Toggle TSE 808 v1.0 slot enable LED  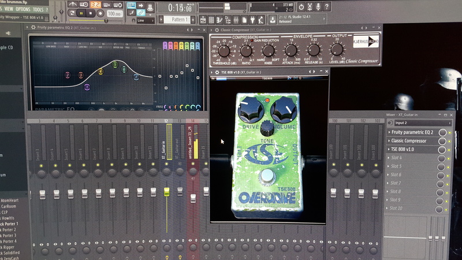[449, 150]
